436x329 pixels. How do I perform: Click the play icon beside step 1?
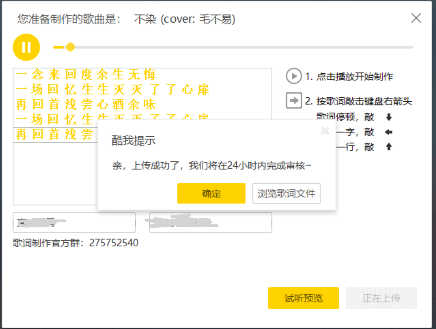click(x=294, y=76)
